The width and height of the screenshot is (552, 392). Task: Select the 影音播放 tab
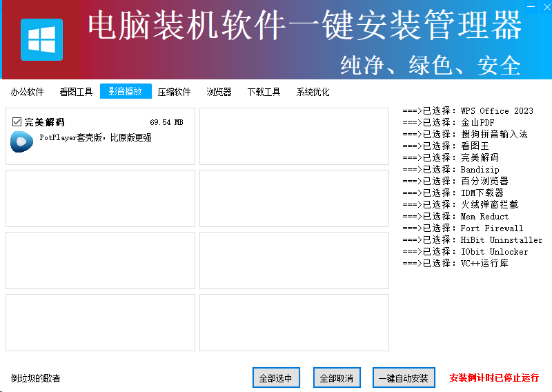tap(126, 91)
